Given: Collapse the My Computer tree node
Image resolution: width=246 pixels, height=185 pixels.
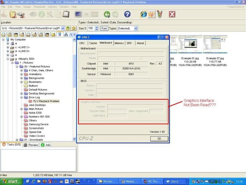Looking at the screenshot, I should point(3,39).
